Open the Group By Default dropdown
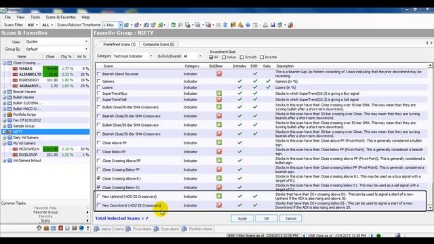The image size is (434, 244). [x=86, y=49]
